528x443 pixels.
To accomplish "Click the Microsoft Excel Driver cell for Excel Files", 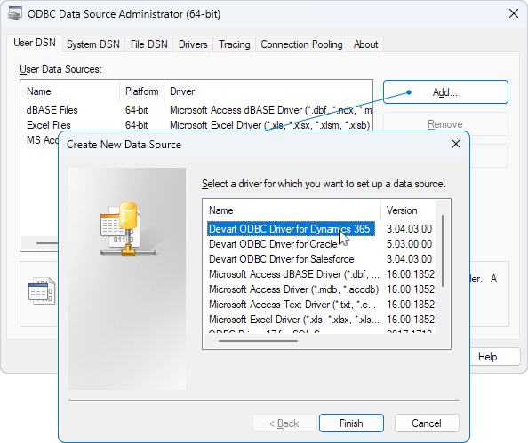I will click(269, 125).
